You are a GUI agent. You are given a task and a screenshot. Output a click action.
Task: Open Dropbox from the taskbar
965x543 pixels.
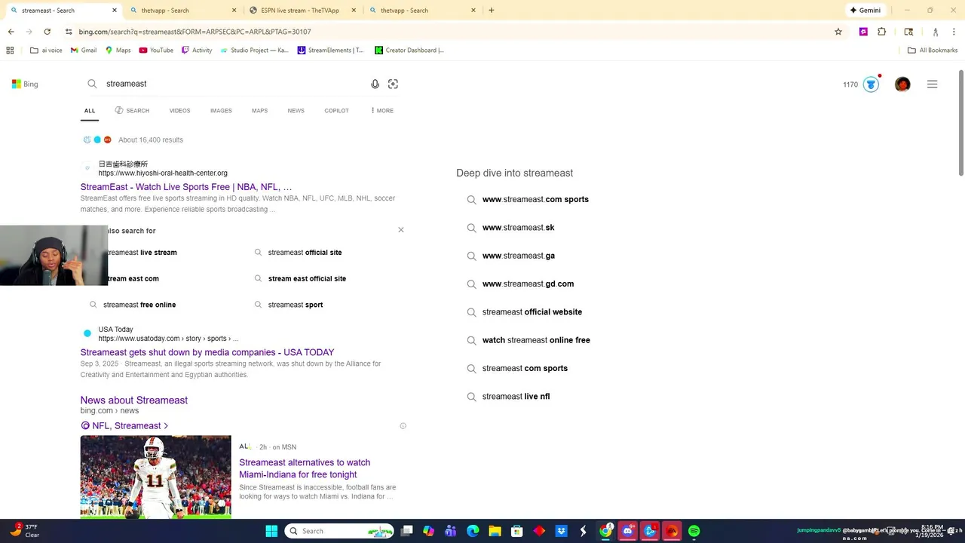561,531
